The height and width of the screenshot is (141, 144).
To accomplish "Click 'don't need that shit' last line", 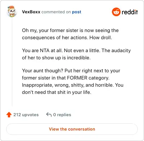I will coord(57,92).
